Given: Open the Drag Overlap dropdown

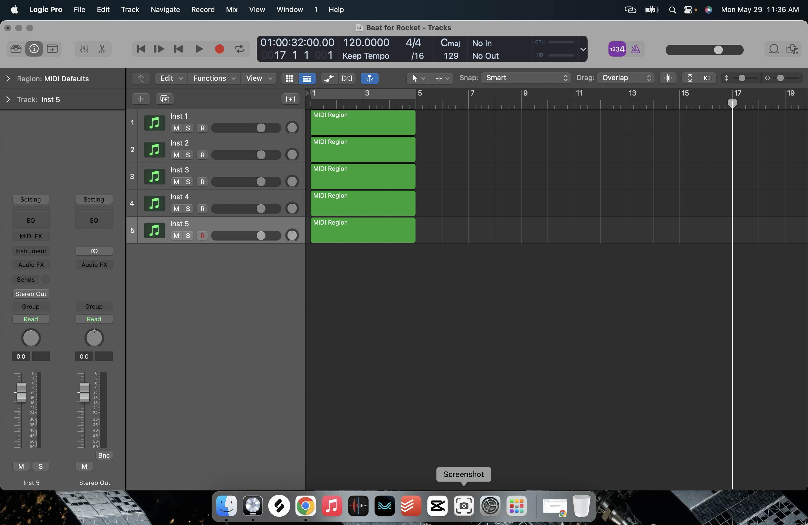Looking at the screenshot, I should [626, 78].
